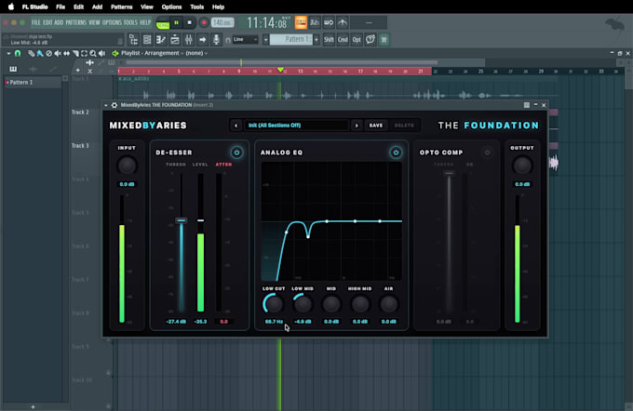633x411 pixels.
Task: Select the playlist magnet snap icon
Action: tap(18, 53)
